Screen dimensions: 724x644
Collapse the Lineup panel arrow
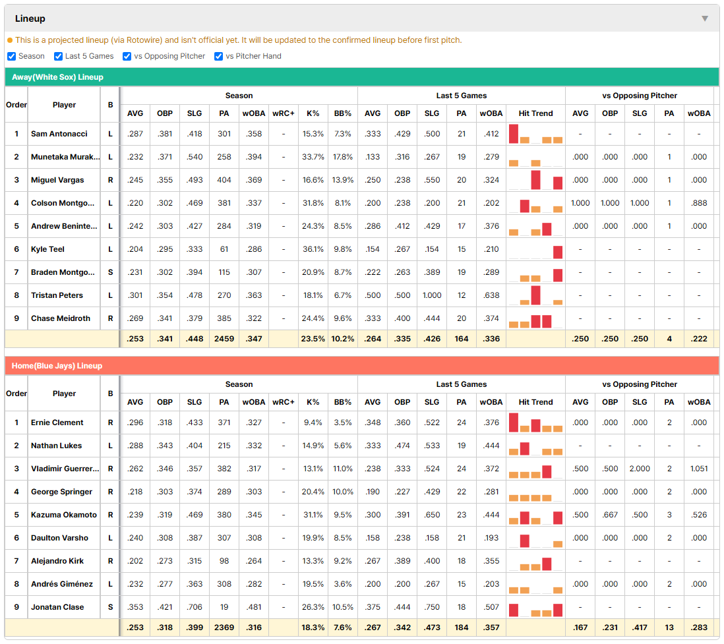click(x=705, y=18)
